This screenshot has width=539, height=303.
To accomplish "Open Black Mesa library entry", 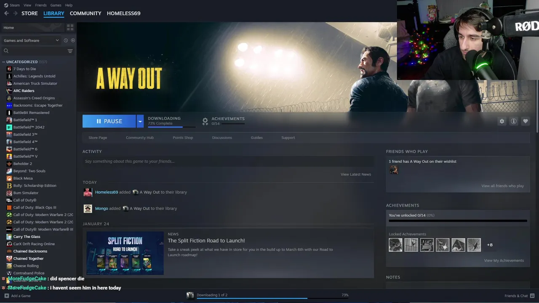I will [x=23, y=178].
